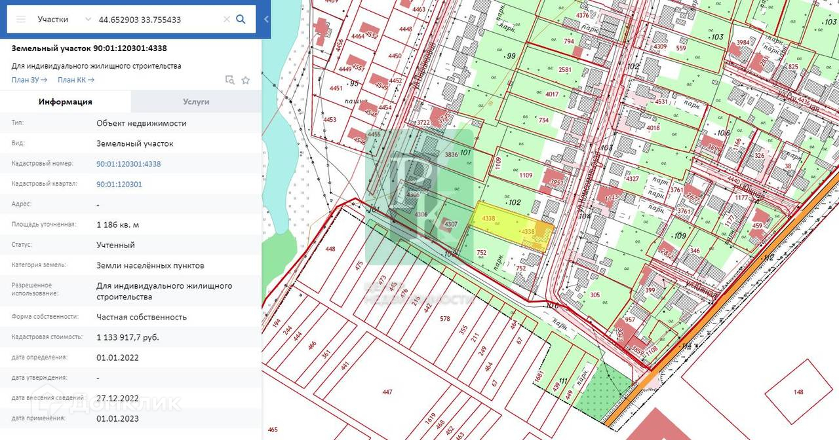The image size is (839, 440).
Task: Open the hamburger menu in search bar
Action: pos(21,20)
